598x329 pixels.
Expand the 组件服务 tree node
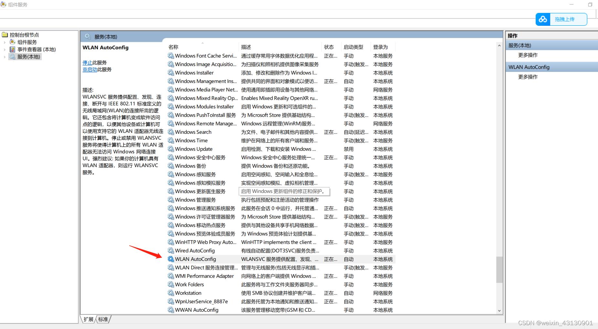pos(5,42)
